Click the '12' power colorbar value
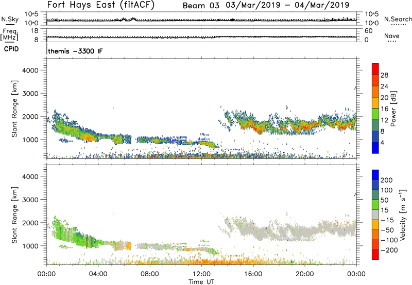This screenshot has height=285, width=412. pyautogui.click(x=384, y=120)
